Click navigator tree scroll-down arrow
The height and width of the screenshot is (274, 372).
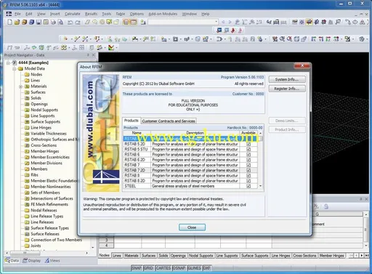(93, 248)
